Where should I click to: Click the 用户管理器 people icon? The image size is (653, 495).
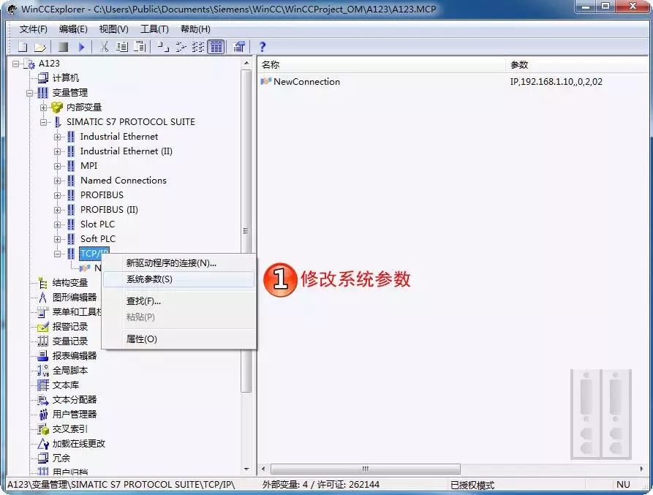[43, 415]
